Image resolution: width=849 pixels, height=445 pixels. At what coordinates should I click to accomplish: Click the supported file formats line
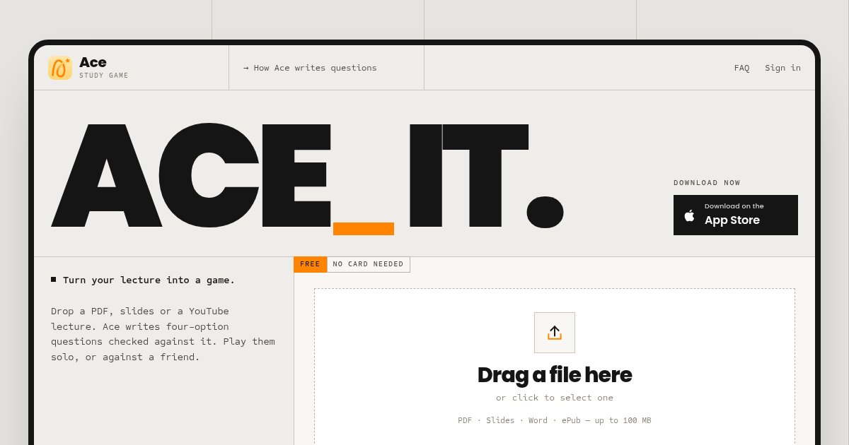pyautogui.click(x=555, y=420)
